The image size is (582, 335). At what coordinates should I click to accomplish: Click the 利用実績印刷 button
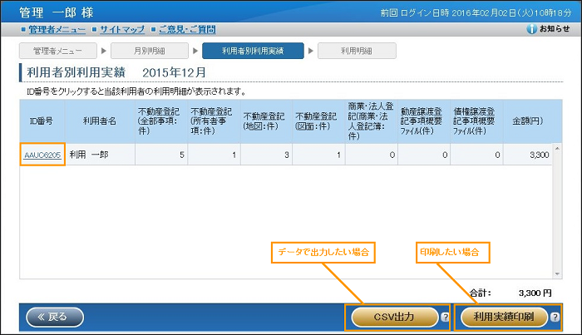pos(504,317)
